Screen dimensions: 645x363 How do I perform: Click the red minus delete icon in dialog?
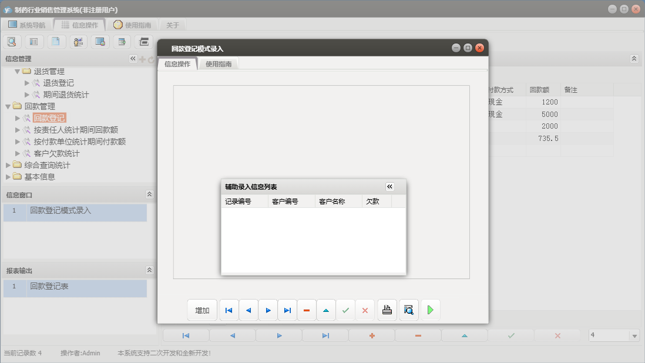(x=307, y=310)
